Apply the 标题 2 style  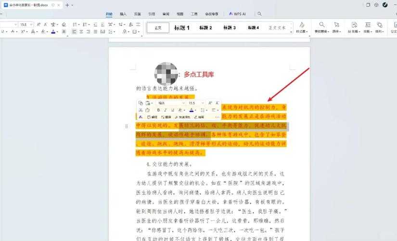pos(205,27)
